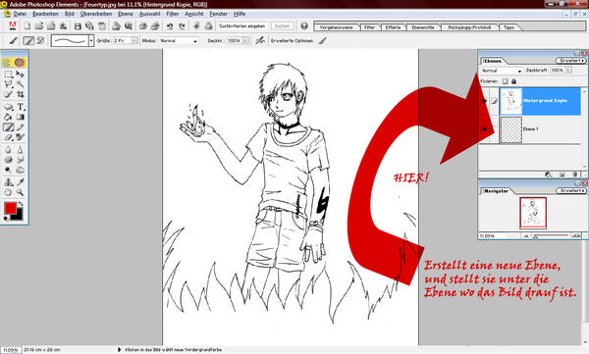Image resolution: width=589 pixels, height=354 pixels.
Task: Click the Suchen button
Action: click(282, 26)
